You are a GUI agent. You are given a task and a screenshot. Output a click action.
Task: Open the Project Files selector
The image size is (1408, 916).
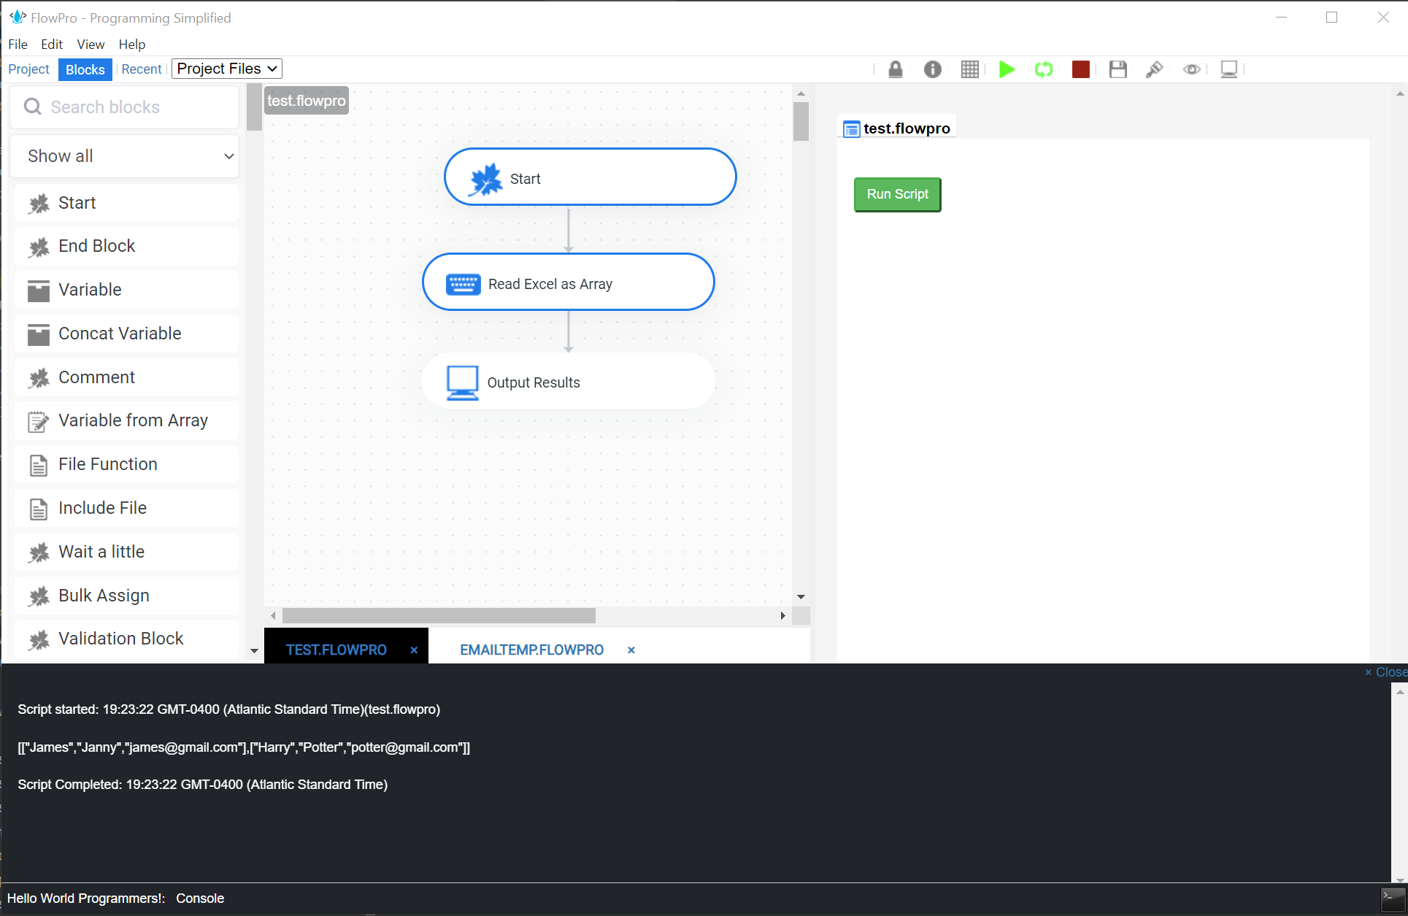click(226, 68)
